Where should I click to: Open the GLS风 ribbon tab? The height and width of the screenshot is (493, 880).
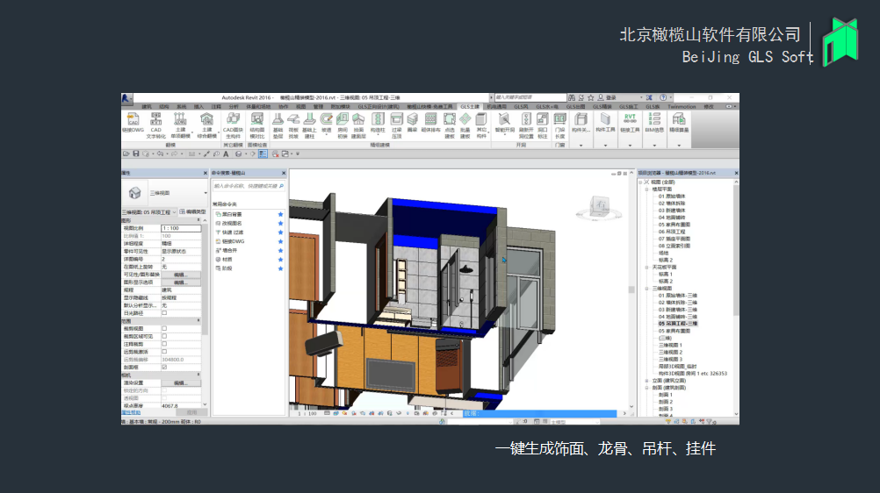click(522, 106)
